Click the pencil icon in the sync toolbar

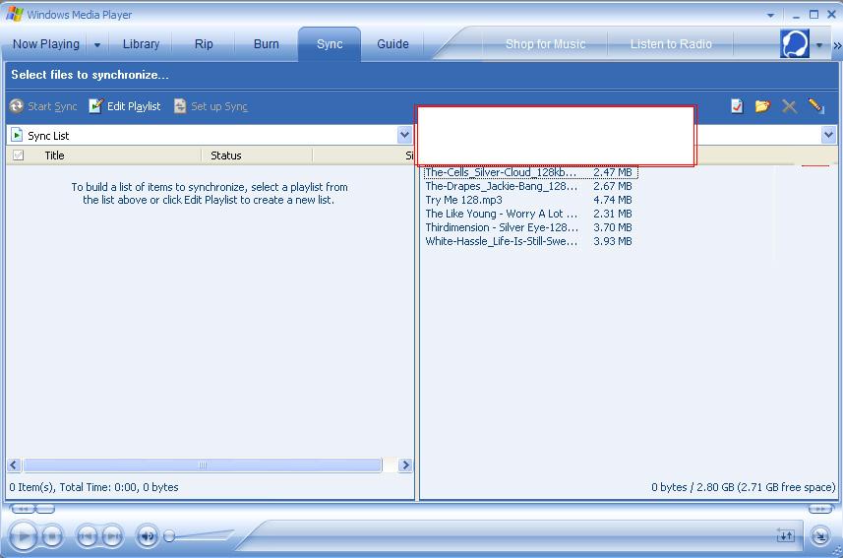click(x=815, y=106)
